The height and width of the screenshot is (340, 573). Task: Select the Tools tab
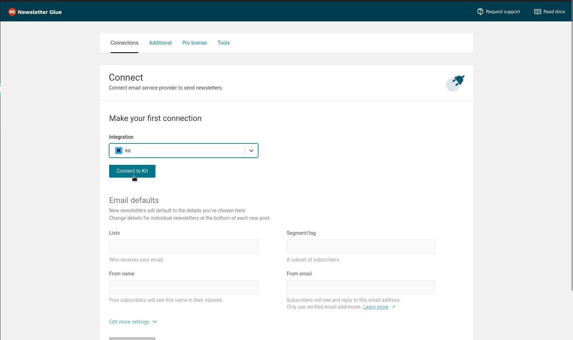224,43
